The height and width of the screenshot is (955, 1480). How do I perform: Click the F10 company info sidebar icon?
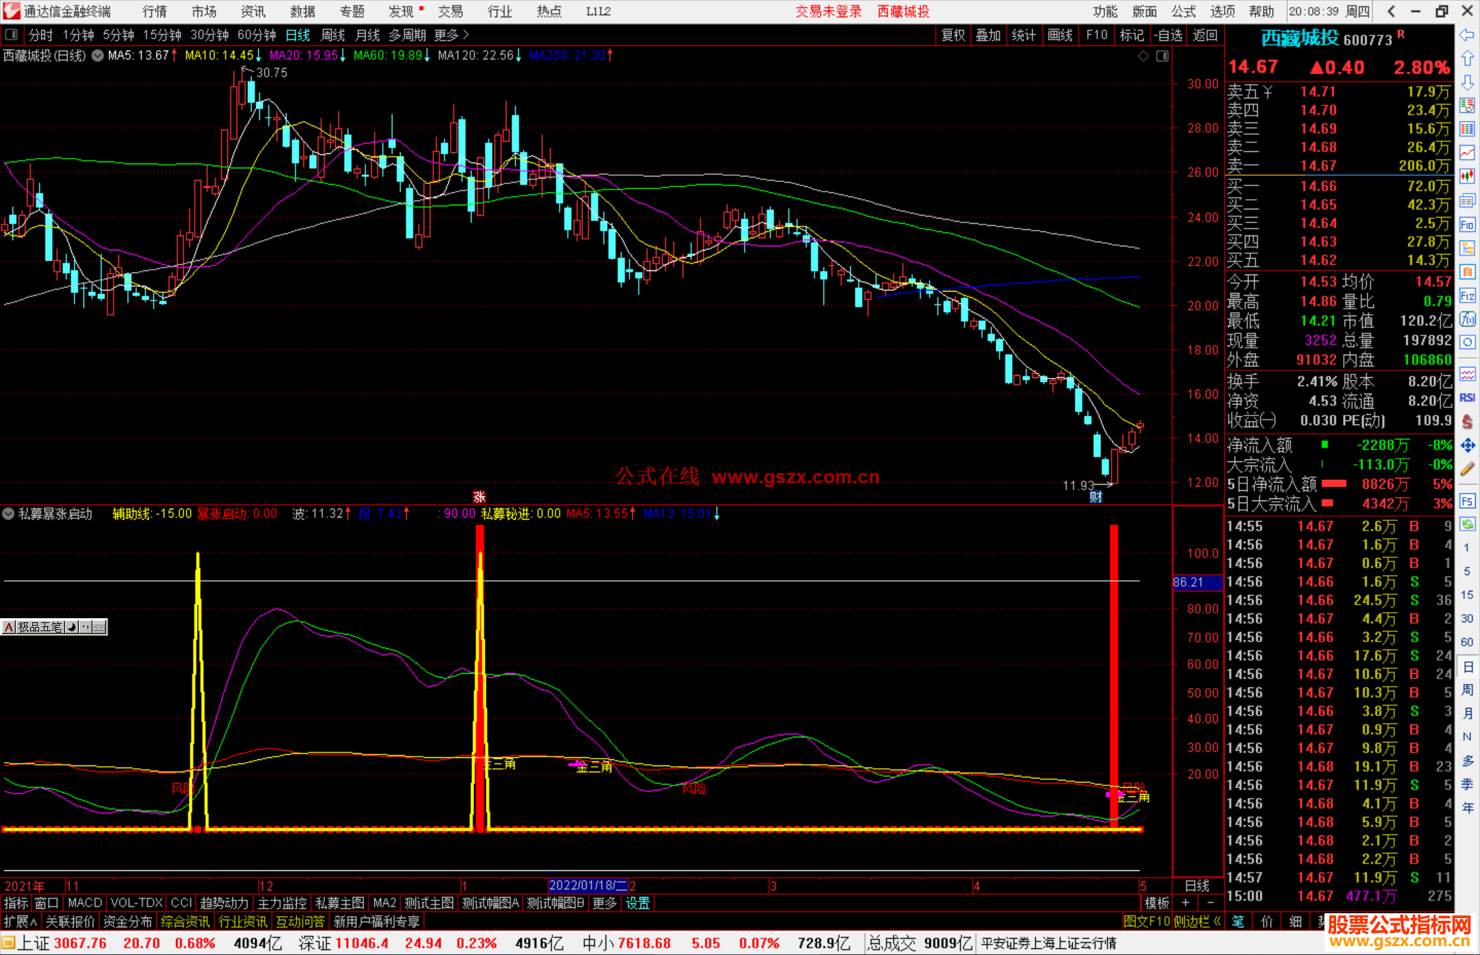[x=1467, y=225]
